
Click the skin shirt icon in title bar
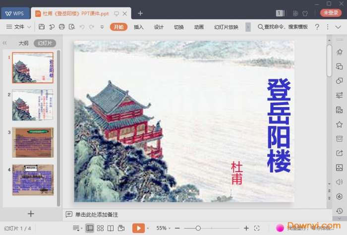305,13
